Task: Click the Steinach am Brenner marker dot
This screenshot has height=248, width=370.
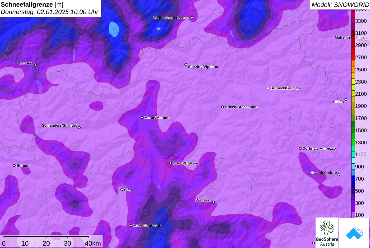Action: pos(192,18)
